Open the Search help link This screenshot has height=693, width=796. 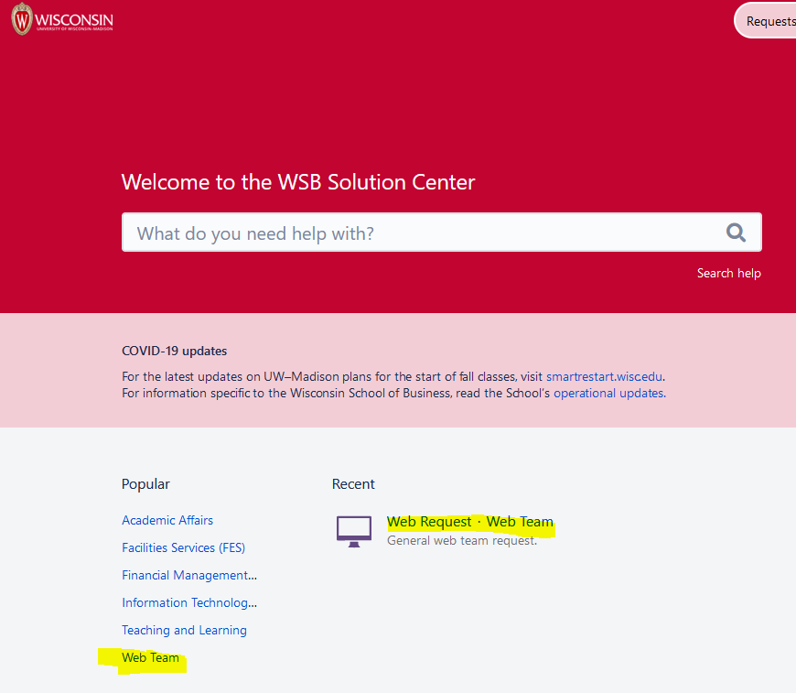tap(728, 273)
